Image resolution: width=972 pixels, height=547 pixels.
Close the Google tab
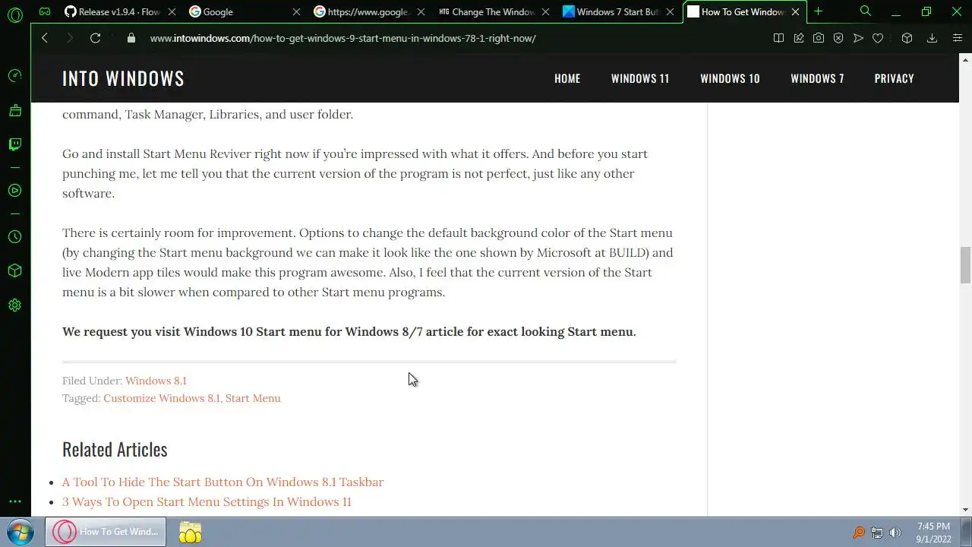(296, 12)
